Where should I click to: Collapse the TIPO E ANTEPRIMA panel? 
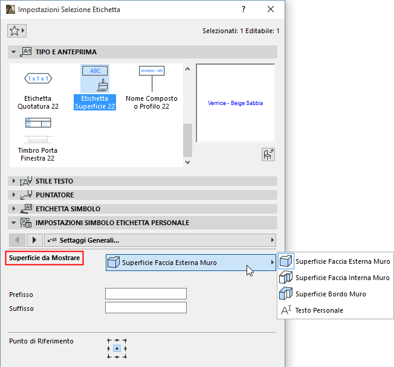pos(13,52)
